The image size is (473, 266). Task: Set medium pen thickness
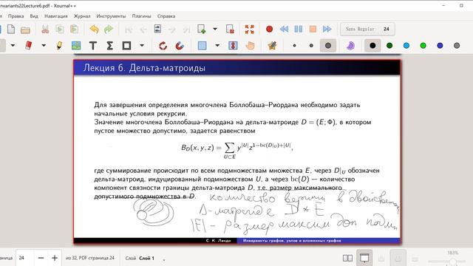tap(311, 46)
